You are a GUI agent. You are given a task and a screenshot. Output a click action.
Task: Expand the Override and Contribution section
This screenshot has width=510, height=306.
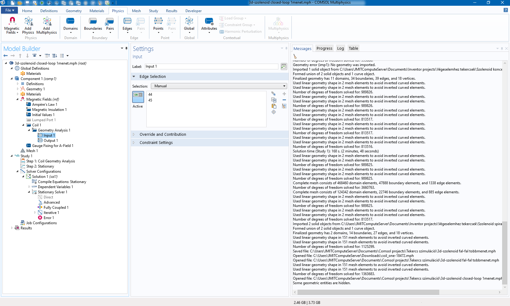[163, 135]
